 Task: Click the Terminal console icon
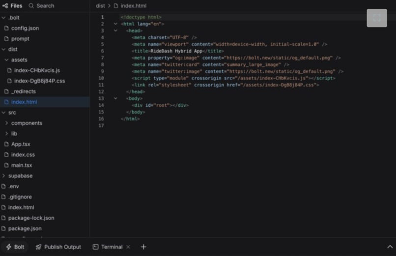[x=95, y=247]
